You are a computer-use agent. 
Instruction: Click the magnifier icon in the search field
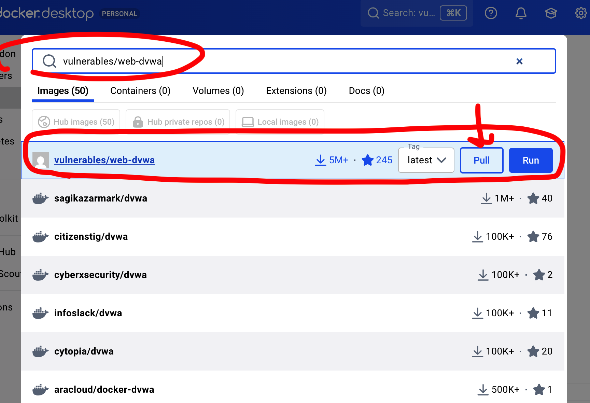pos(49,61)
